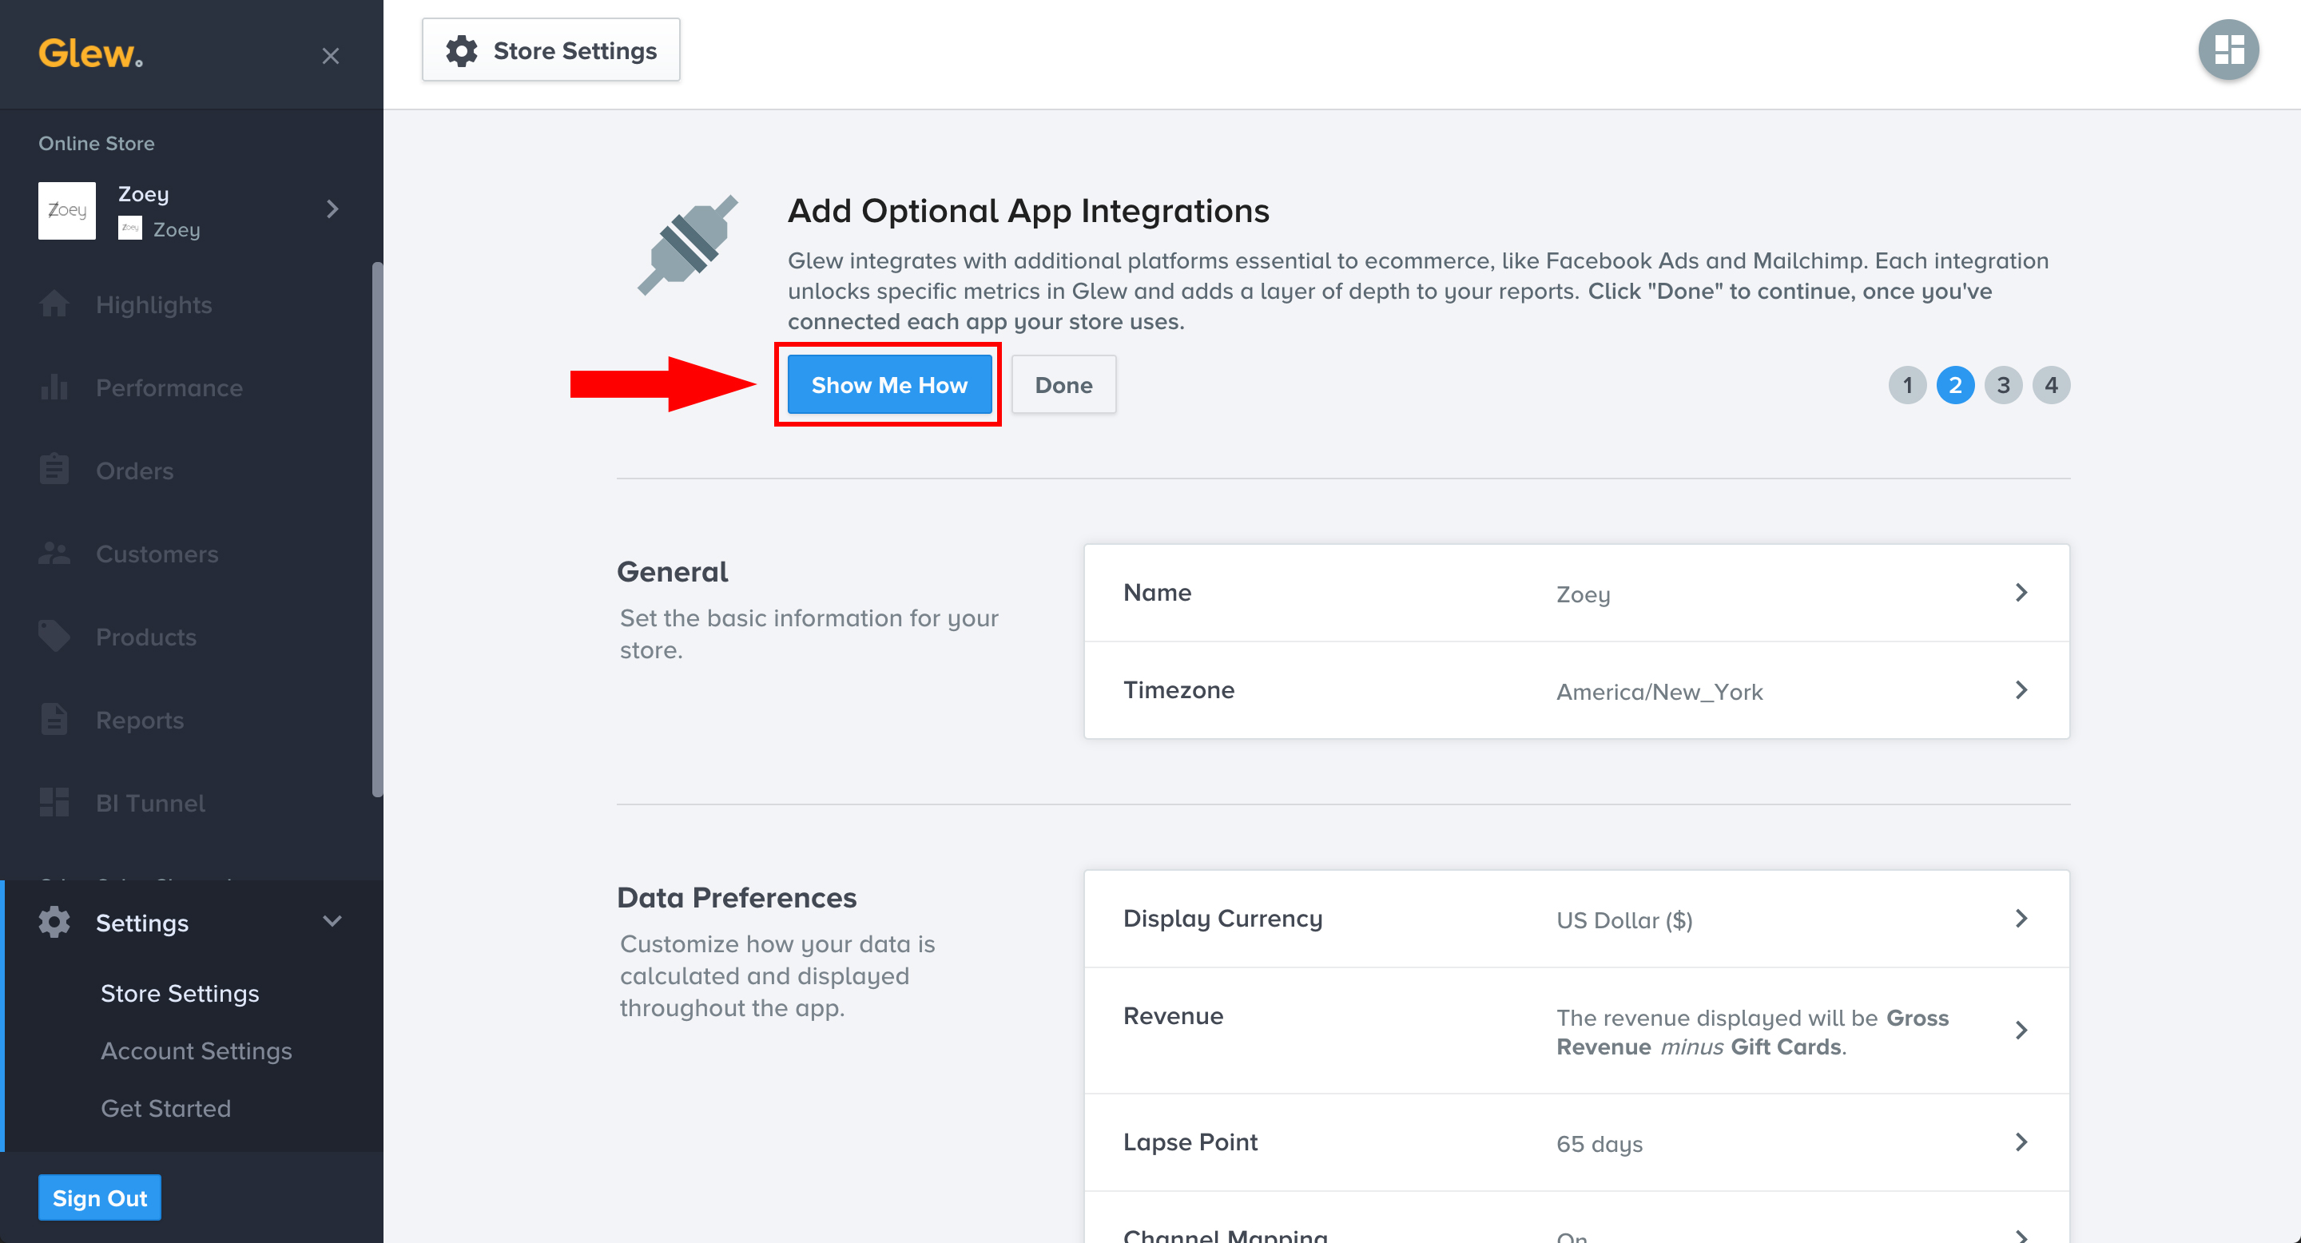Go to onboarding step 3
This screenshot has width=2301, height=1243.
tap(2003, 386)
